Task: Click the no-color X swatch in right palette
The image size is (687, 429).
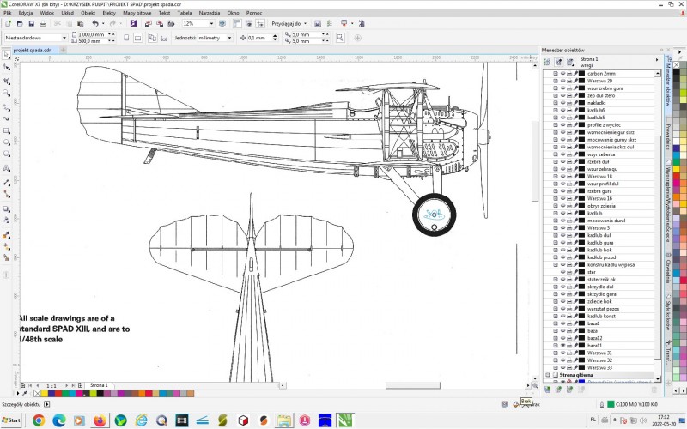Action: (x=677, y=65)
